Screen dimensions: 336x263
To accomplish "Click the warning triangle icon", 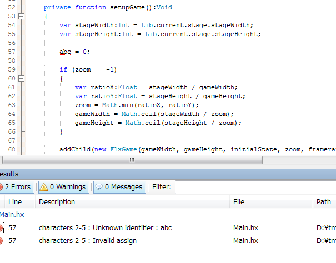I will click(44, 187).
